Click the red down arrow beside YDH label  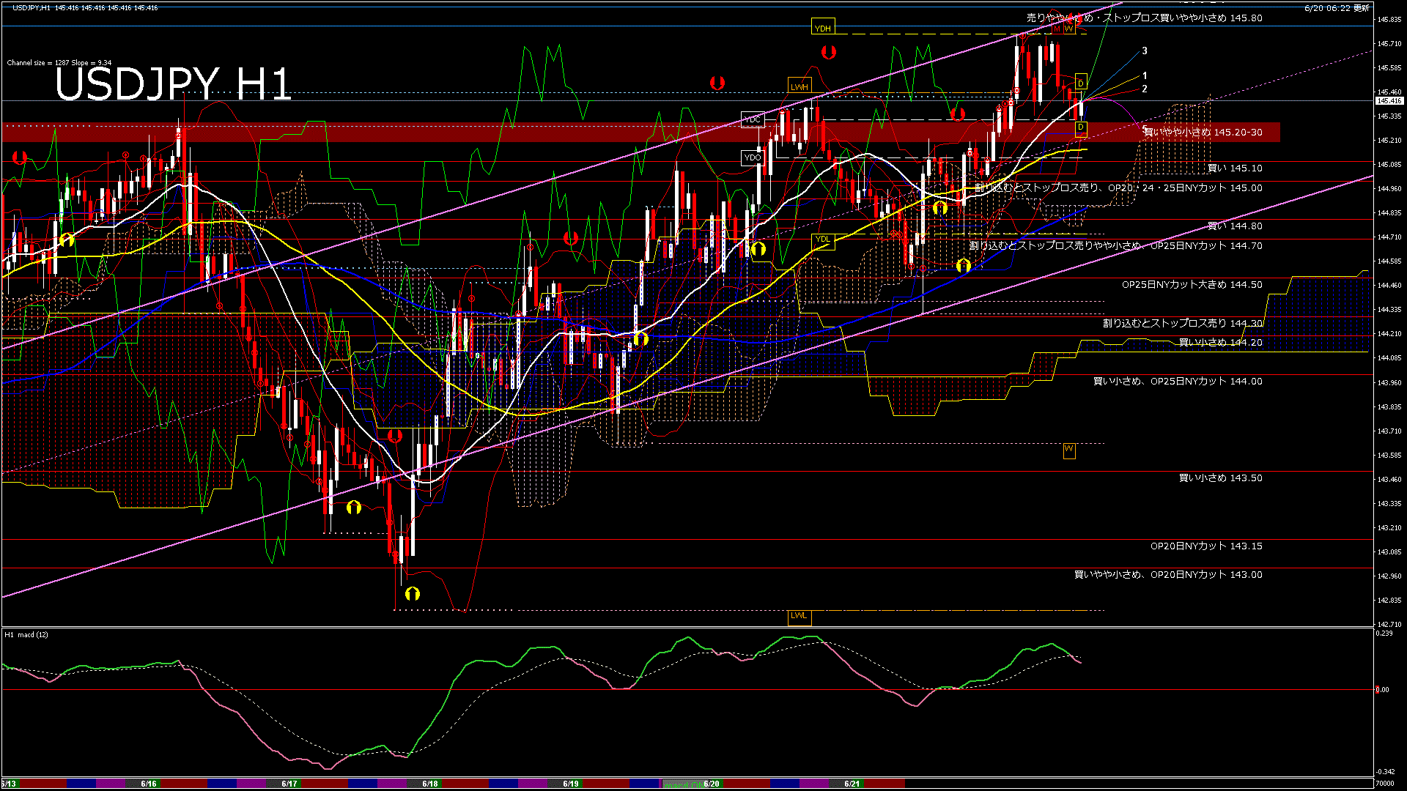click(x=829, y=52)
